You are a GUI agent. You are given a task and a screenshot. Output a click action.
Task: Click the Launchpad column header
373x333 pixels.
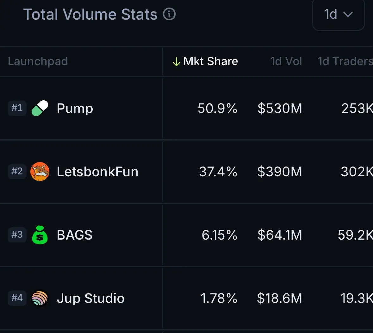38,61
